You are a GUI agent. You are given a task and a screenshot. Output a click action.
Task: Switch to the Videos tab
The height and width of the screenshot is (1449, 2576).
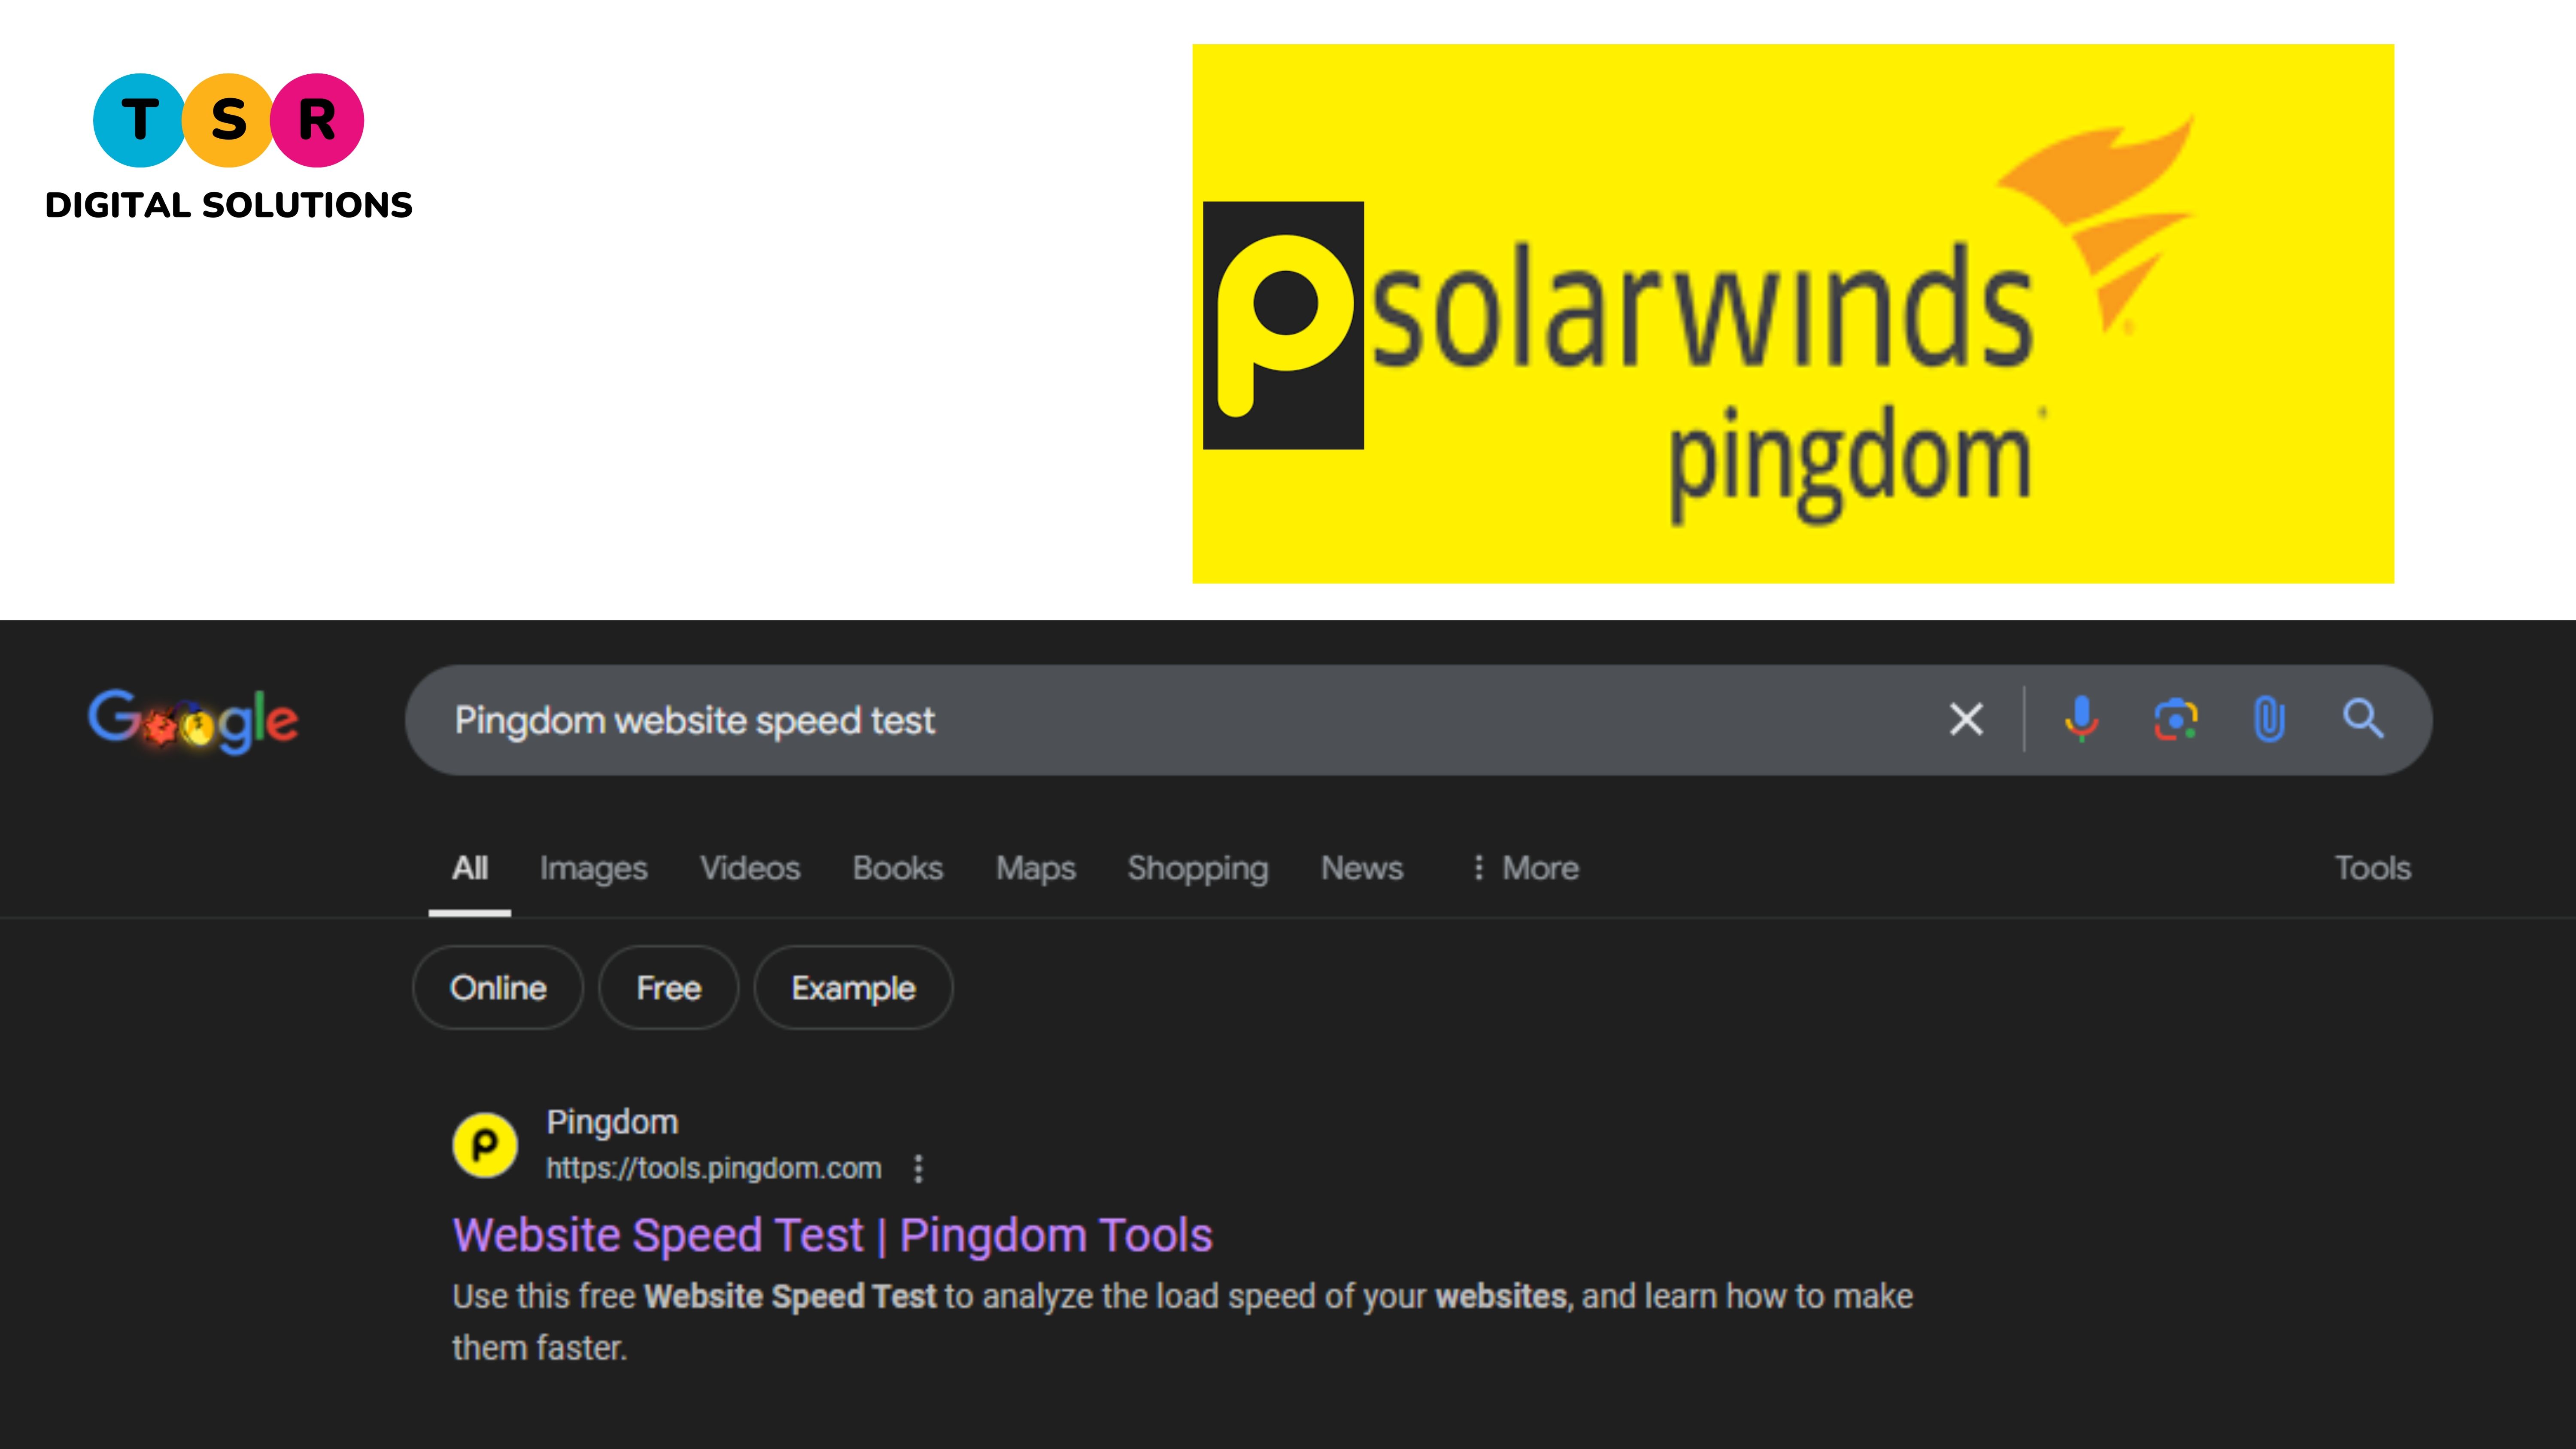tap(750, 868)
